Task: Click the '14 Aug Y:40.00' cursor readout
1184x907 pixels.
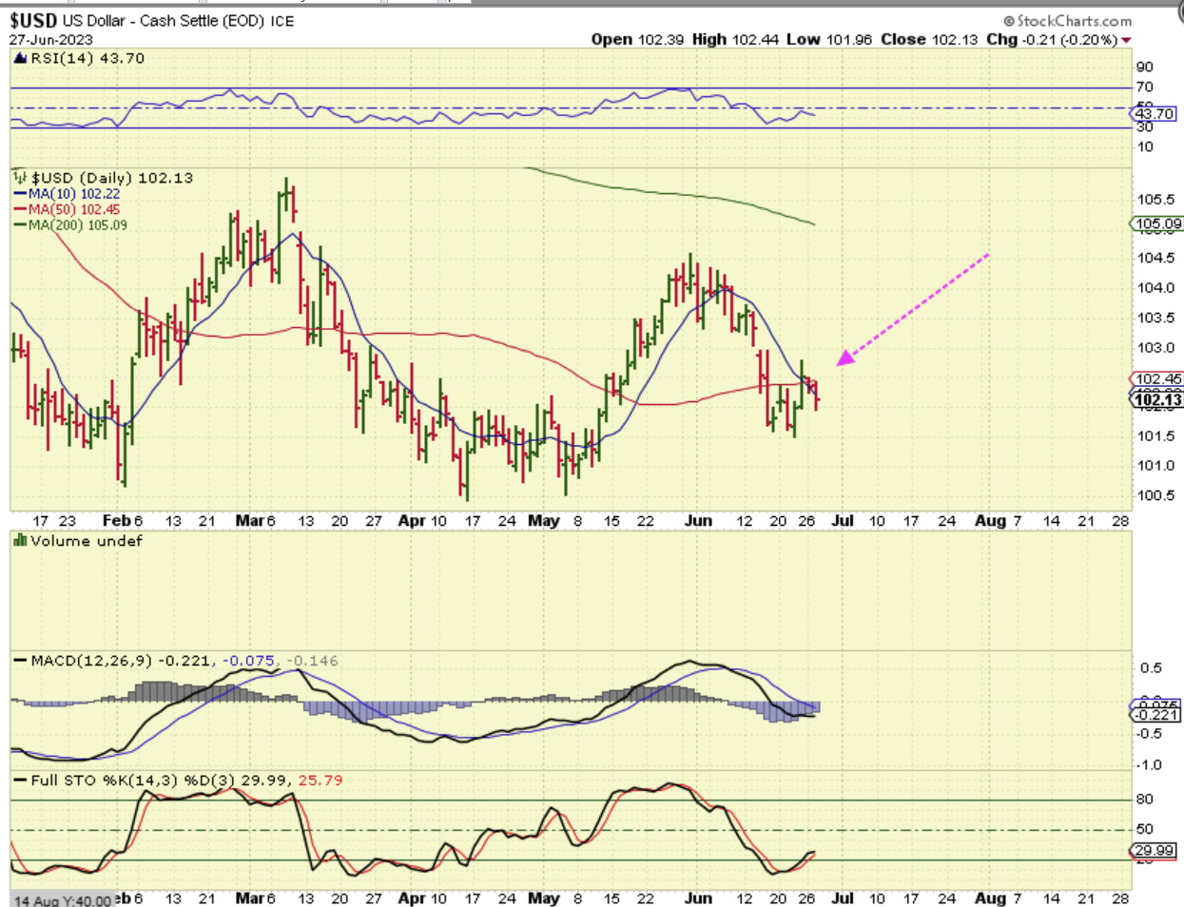Action: tap(63, 899)
